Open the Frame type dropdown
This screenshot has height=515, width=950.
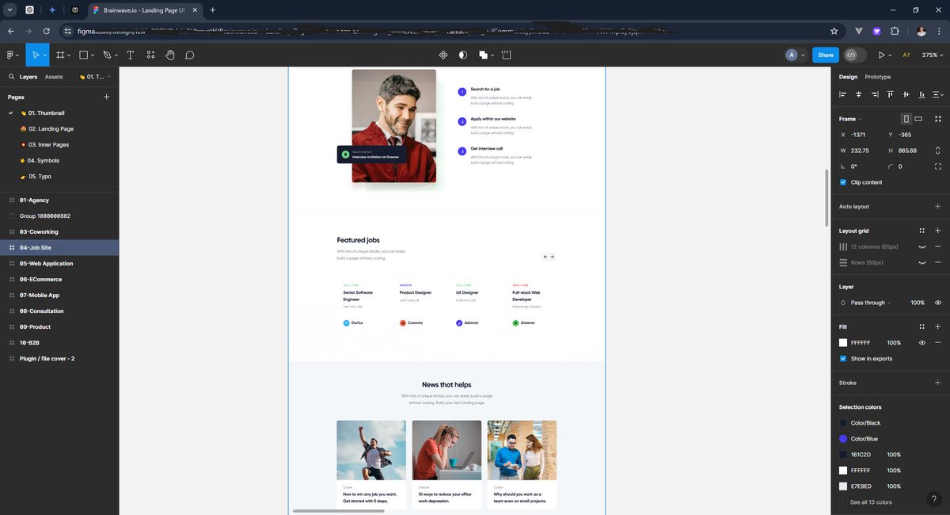point(850,119)
